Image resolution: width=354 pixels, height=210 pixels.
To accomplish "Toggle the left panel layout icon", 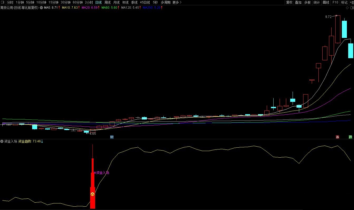I will click(3, 2).
